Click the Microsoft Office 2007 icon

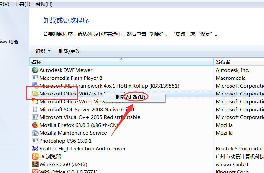(35, 94)
